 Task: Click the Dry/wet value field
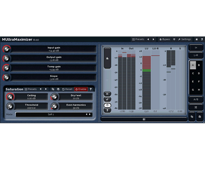tap(76, 97)
